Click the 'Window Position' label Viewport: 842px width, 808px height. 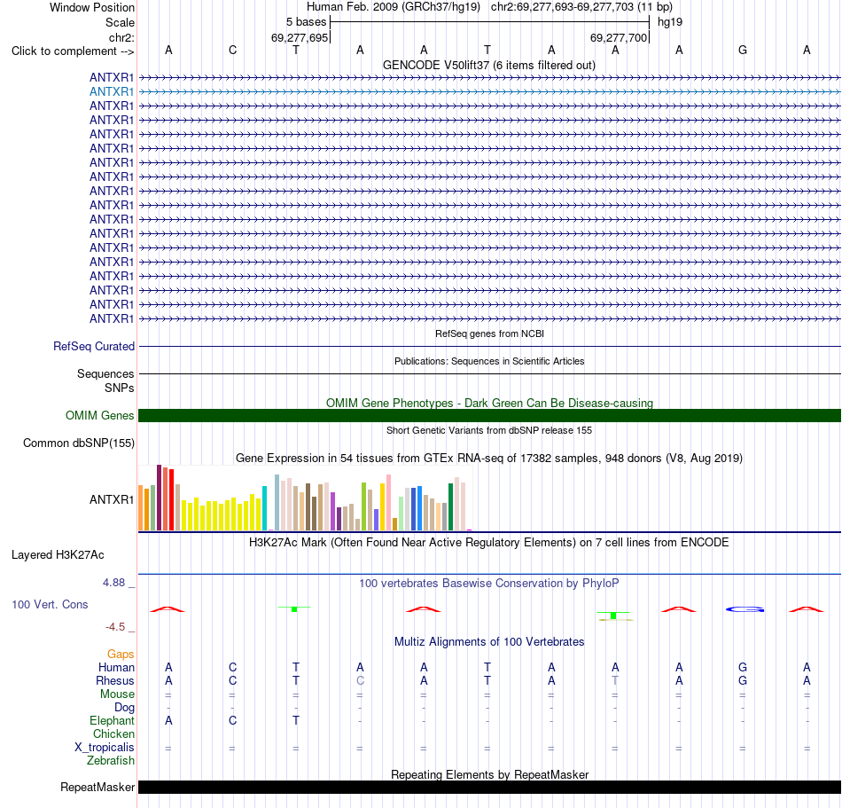click(92, 7)
